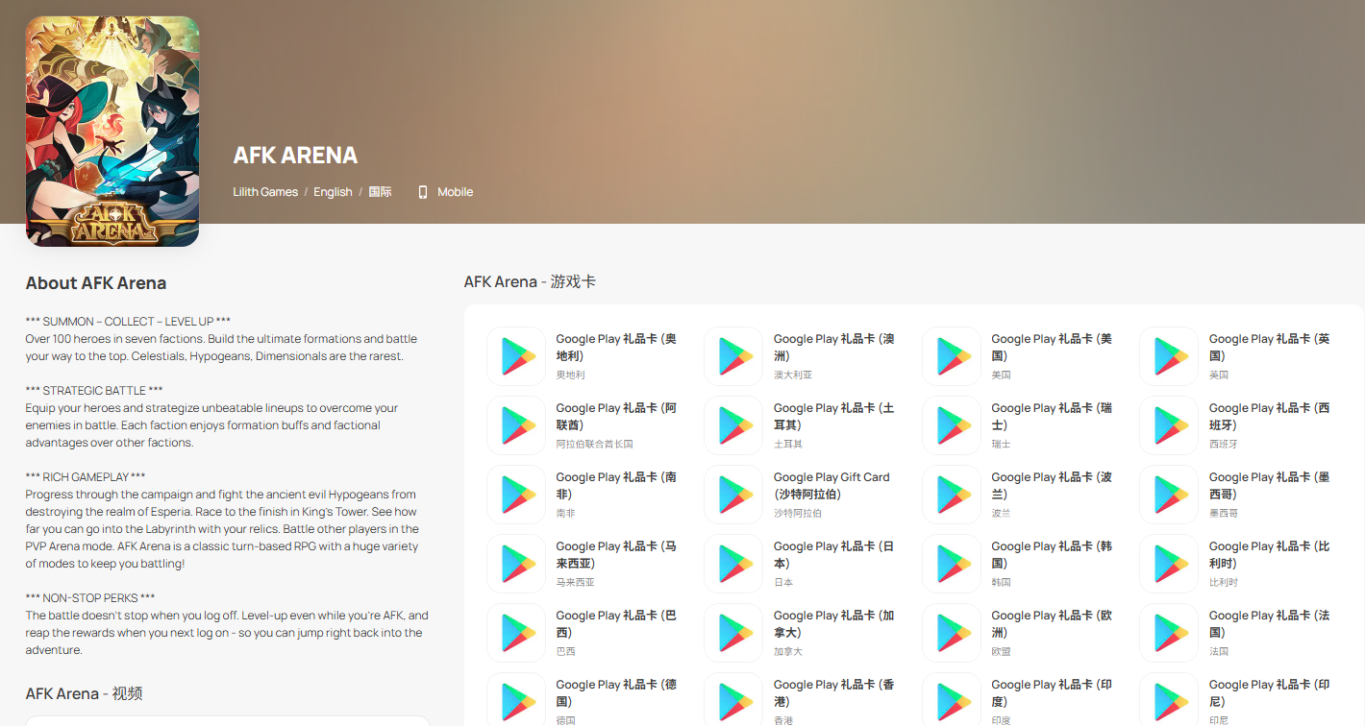Select the Google Play icon for 阿联酋 card

pyautogui.click(x=516, y=425)
